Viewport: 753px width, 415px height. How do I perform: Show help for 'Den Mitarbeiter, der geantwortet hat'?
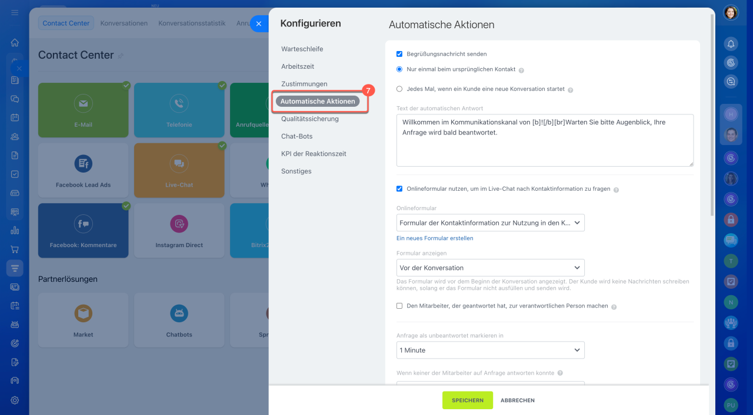click(x=614, y=307)
